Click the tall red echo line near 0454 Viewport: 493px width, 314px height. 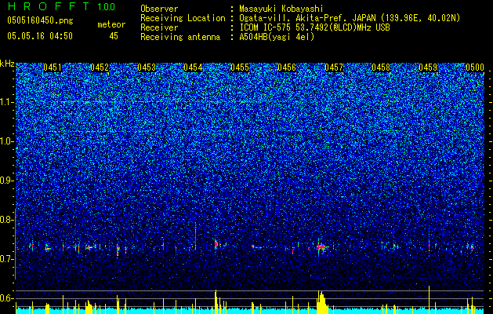(196, 238)
